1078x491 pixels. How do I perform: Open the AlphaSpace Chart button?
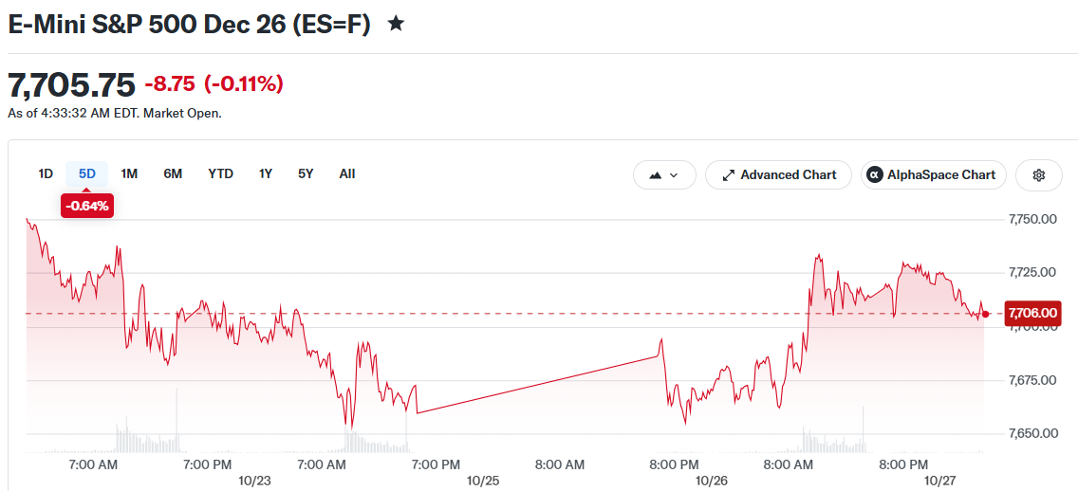point(933,175)
